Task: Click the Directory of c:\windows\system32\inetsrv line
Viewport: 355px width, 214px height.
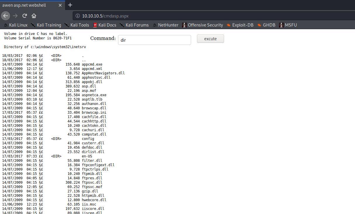Action: 45,47
